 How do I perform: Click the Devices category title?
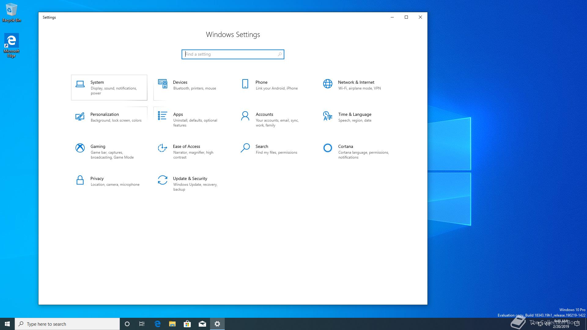(x=180, y=82)
